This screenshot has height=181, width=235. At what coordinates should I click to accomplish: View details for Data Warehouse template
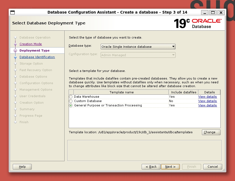tap(207, 97)
